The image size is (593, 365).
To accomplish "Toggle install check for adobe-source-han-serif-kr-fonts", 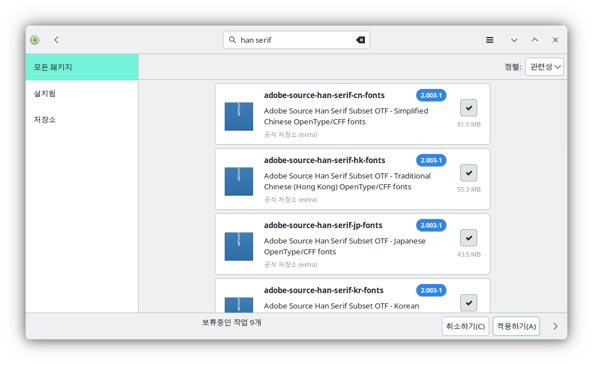I will click(x=469, y=303).
